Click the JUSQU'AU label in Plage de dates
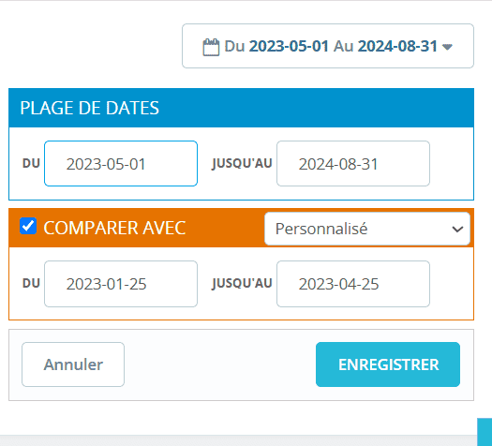The width and height of the screenshot is (492, 446). pos(242,163)
